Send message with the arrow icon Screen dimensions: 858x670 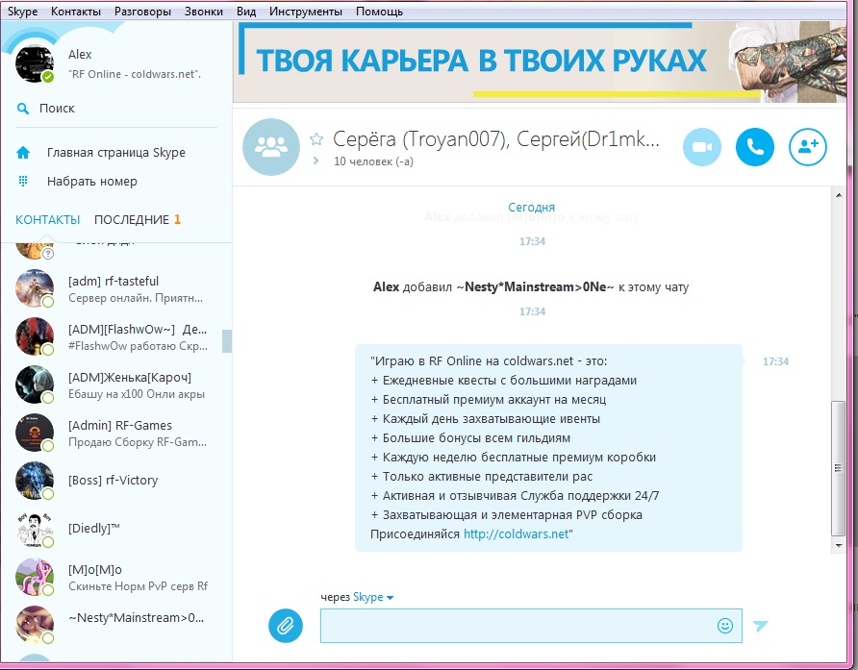(761, 625)
